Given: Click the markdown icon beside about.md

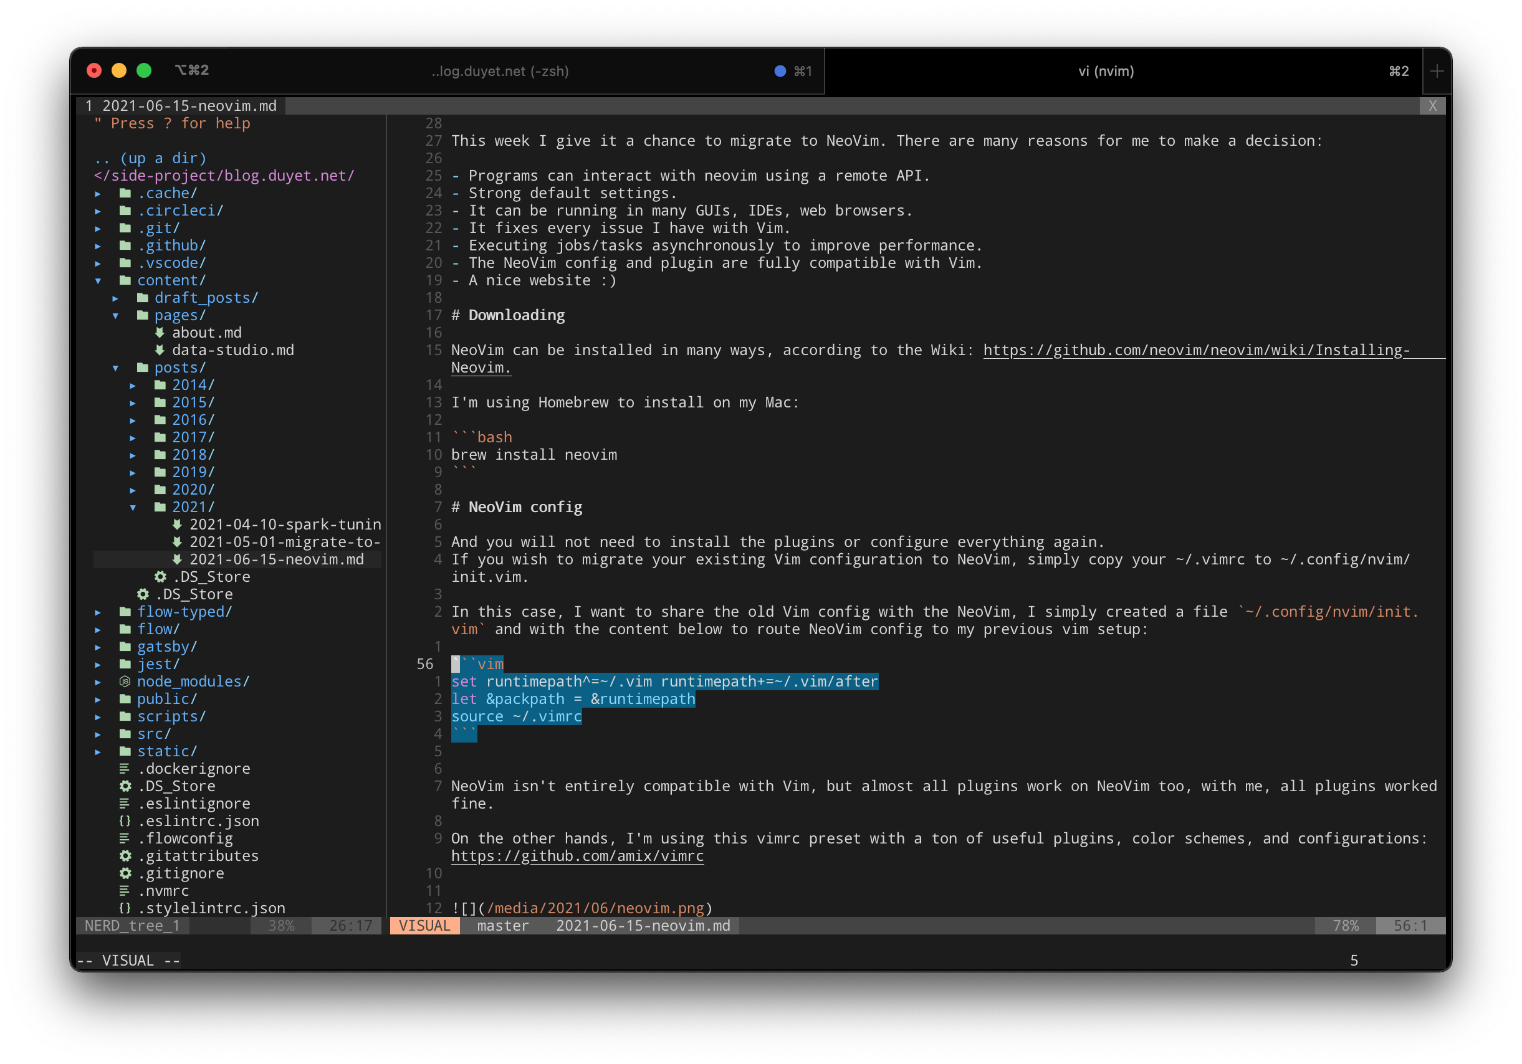Looking at the screenshot, I should (x=160, y=333).
